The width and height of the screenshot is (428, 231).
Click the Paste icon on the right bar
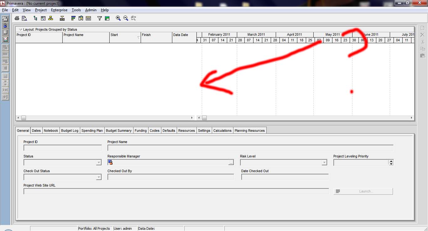tap(422, 56)
